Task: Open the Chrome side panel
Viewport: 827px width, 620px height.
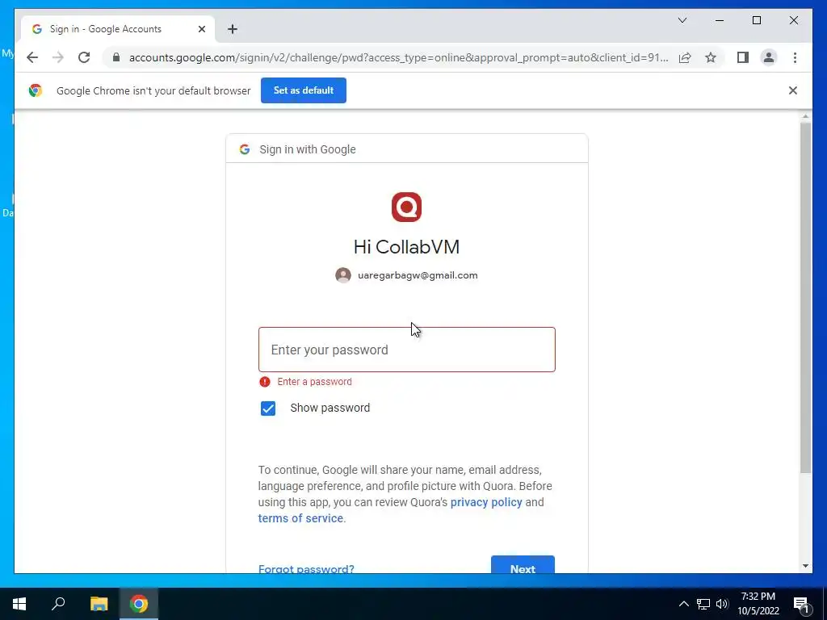Action: click(743, 57)
